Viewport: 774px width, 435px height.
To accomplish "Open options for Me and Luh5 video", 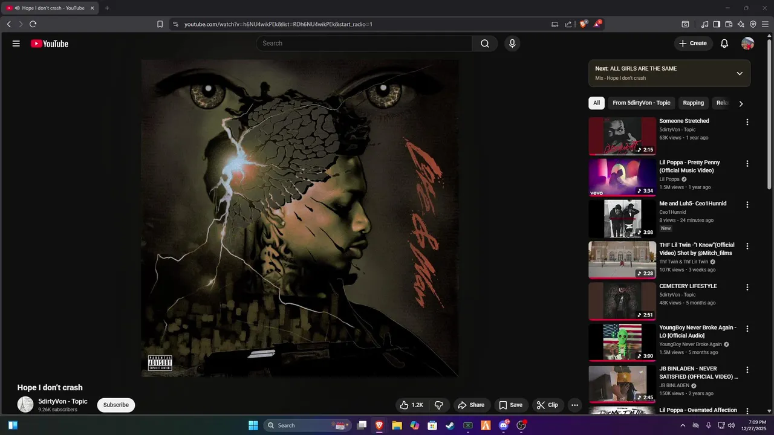I will (x=747, y=205).
